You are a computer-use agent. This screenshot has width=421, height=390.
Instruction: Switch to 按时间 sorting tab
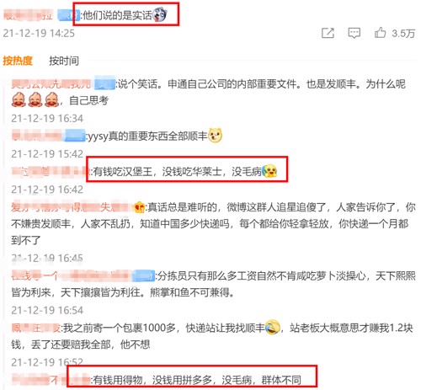point(64,61)
